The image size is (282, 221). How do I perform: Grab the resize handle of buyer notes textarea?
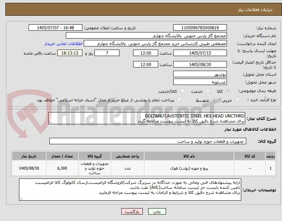21,199
